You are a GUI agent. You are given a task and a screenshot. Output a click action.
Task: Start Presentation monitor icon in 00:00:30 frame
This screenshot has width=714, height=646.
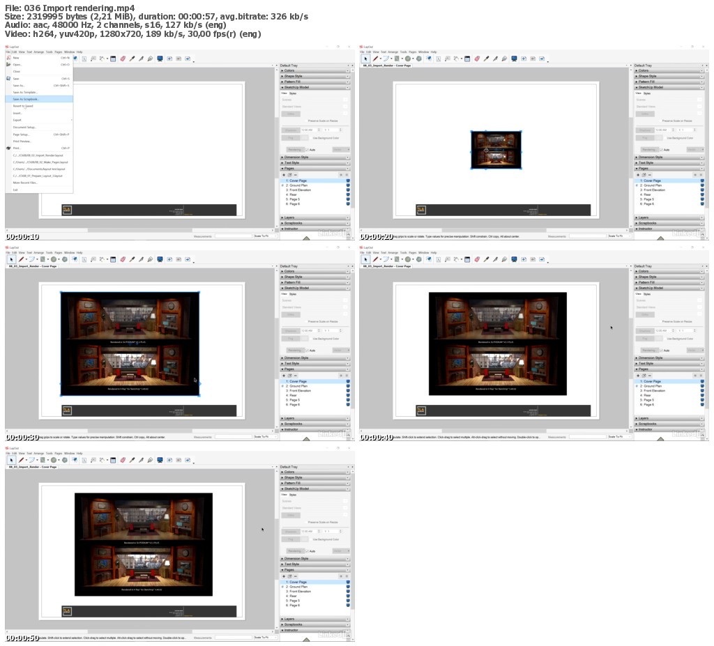tap(160, 259)
